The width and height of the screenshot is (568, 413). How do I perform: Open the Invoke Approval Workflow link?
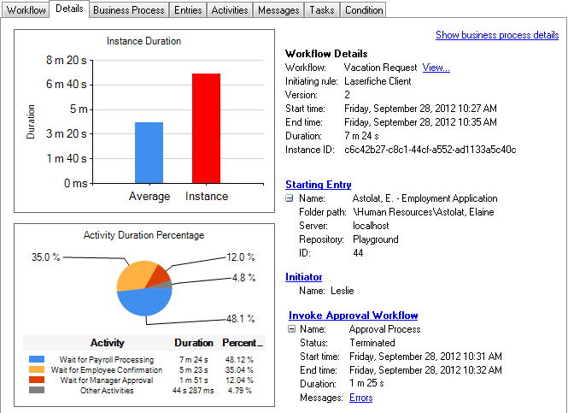(353, 316)
